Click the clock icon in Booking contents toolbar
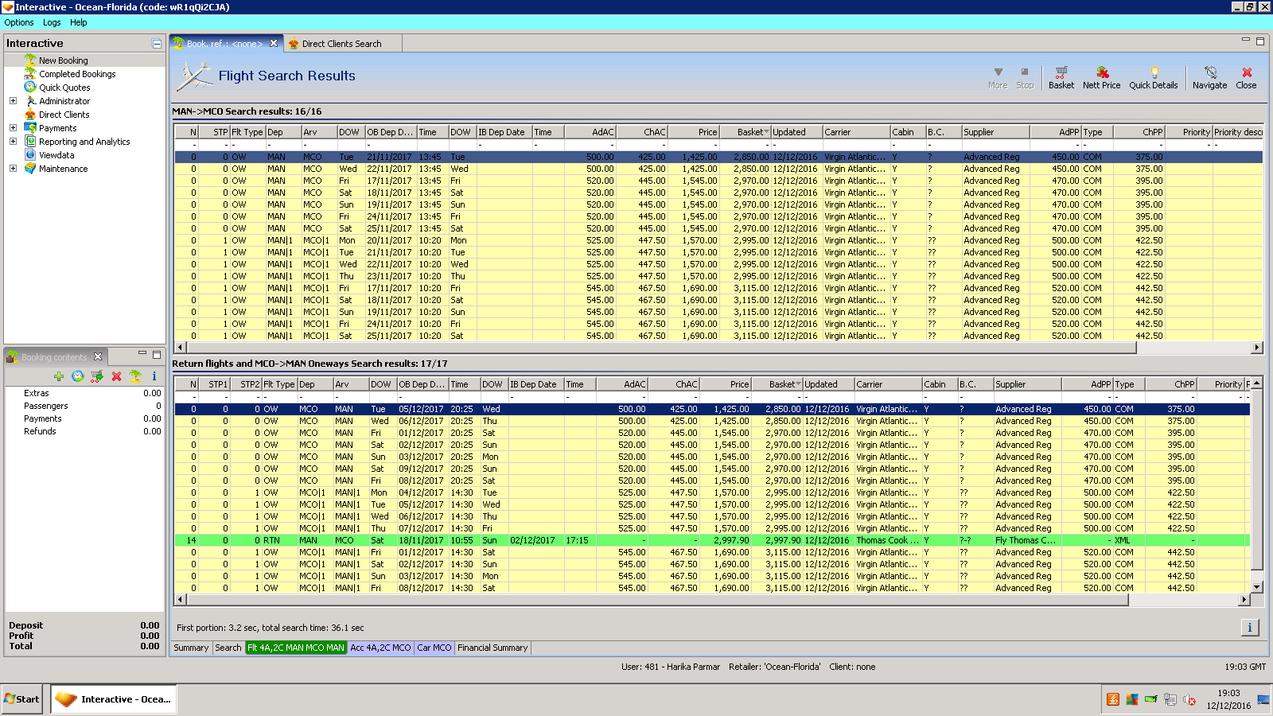The width and height of the screenshot is (1273, 716). pos(77,376)
